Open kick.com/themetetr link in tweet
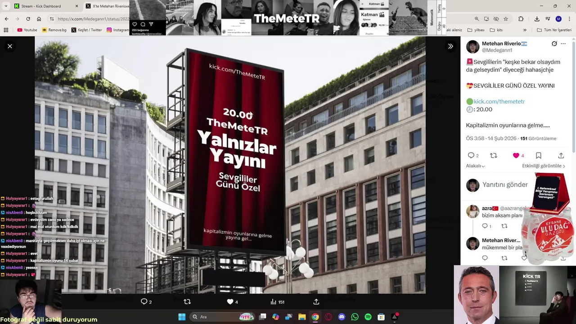The width and height of the screenshot is (576, 324). (499, 102)
